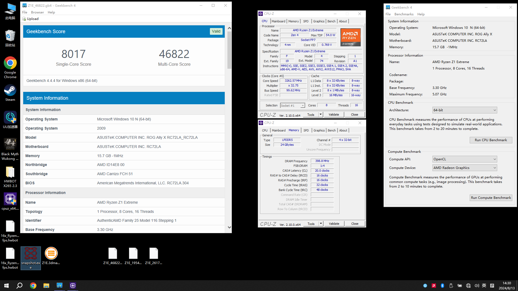Image resolution: width=518 pixels, height=291 pixels.
Task: Open the Socket #1 selection dropdown
Action: [x=292, y=106]
